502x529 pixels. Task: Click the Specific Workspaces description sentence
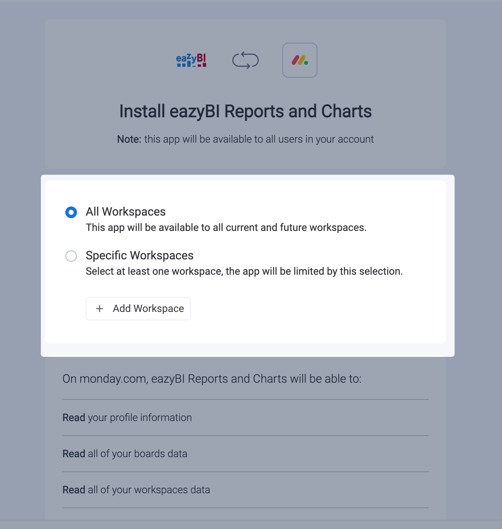click(x=244, y=271)
